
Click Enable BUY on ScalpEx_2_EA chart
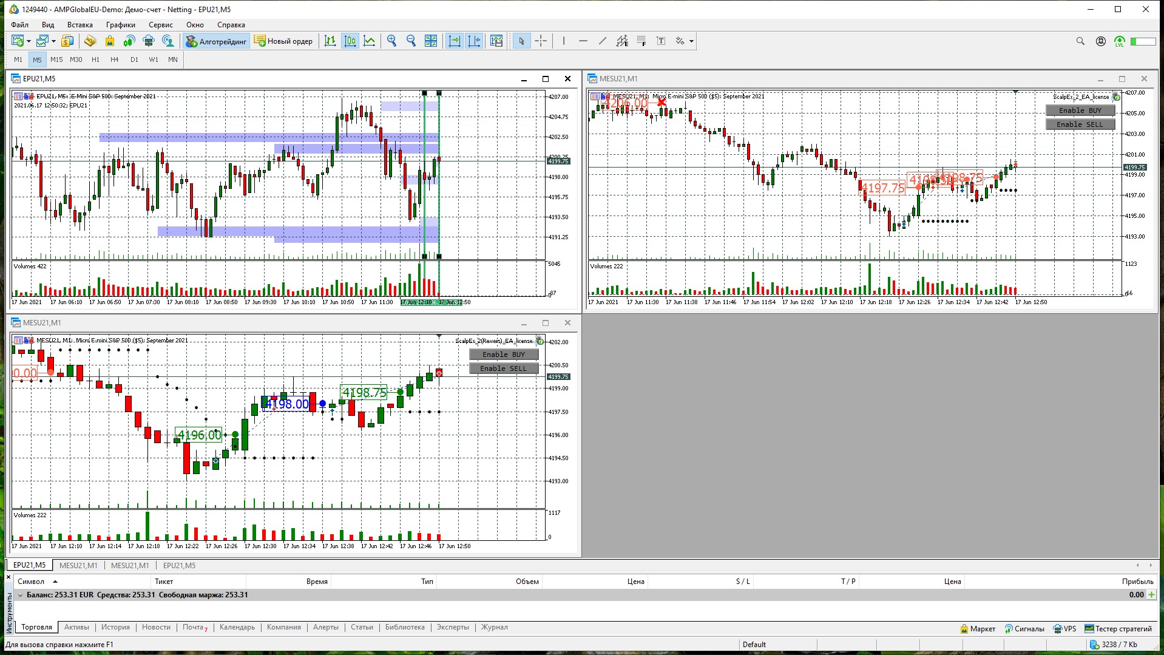coord(1080,110)
